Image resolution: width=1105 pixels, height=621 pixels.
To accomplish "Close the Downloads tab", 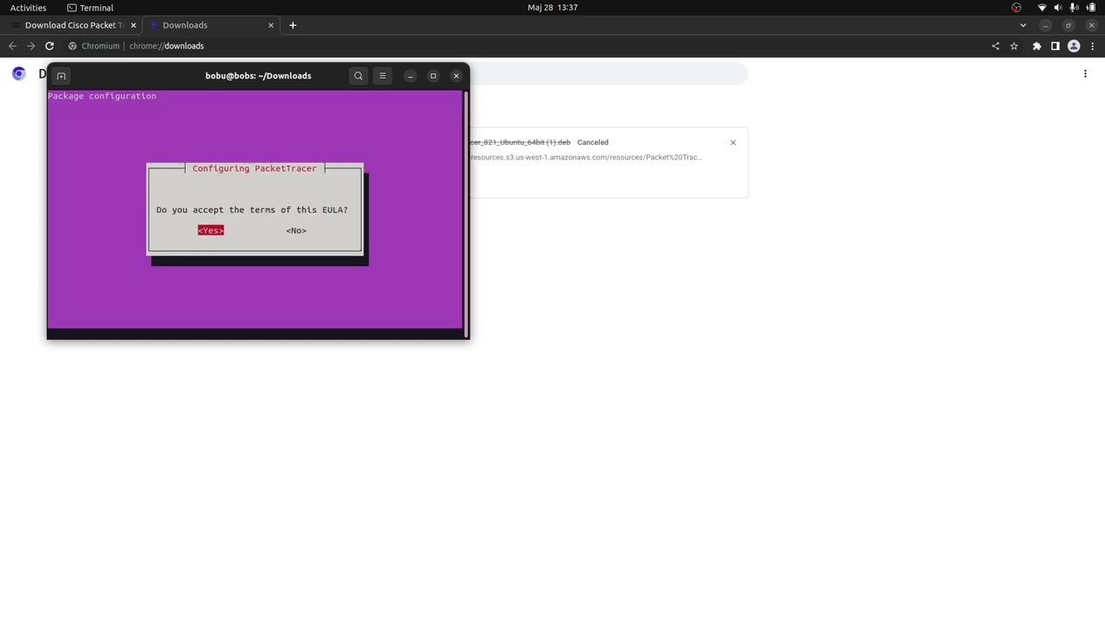I will coord(270,25).
